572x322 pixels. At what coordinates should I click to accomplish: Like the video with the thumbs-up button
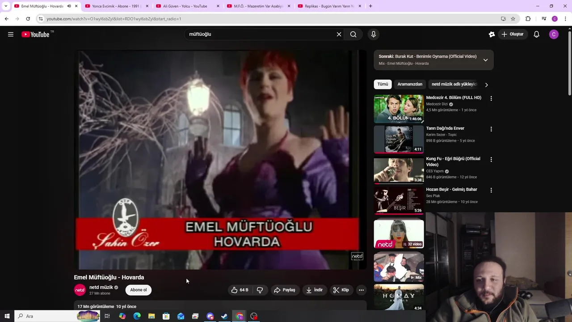pyautogui.click(x=240, y=290)
